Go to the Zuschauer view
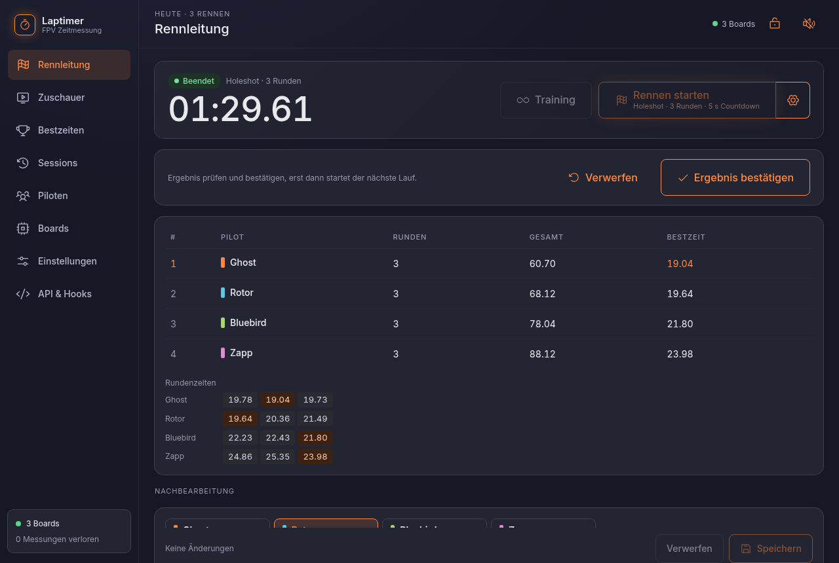 69,98
